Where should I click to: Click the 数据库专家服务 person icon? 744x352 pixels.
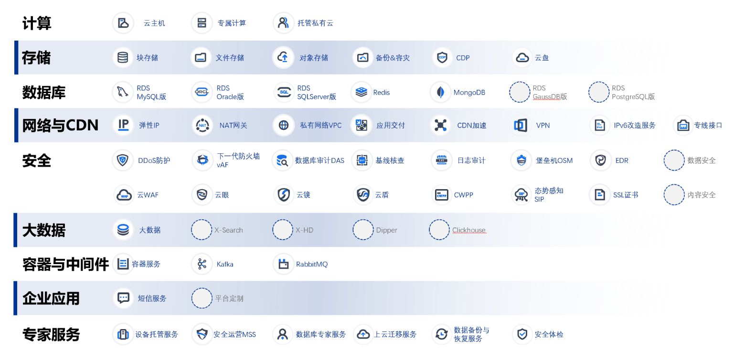coord(283,334)
